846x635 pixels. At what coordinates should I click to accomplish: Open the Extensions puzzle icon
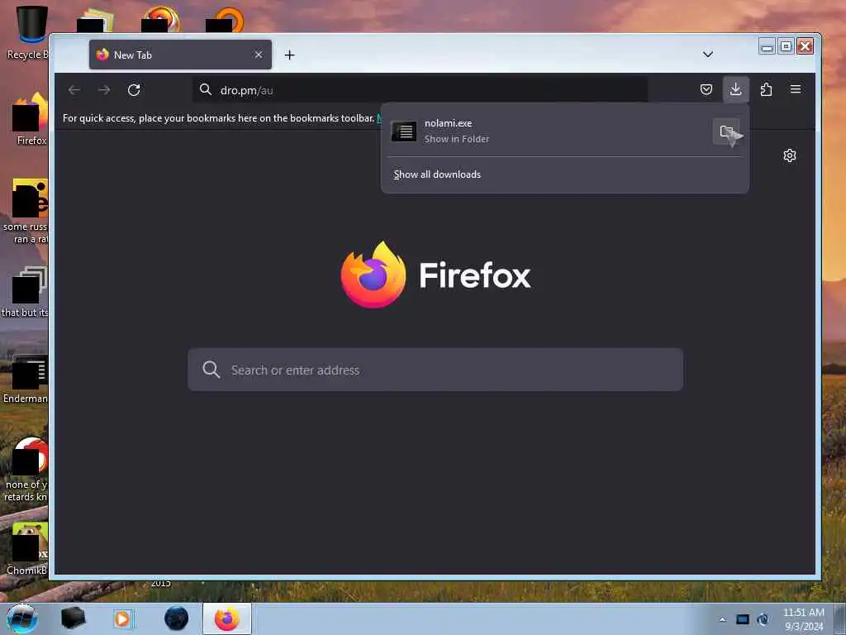pyautogui.click(x=766, y=89)
